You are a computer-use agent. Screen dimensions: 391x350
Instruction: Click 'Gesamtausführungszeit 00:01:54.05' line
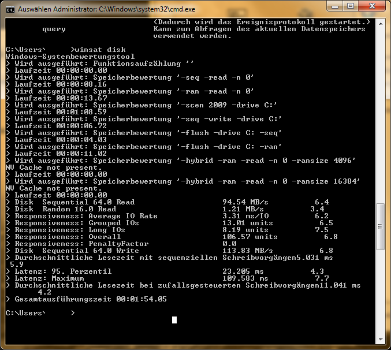[x=86, y=299]
